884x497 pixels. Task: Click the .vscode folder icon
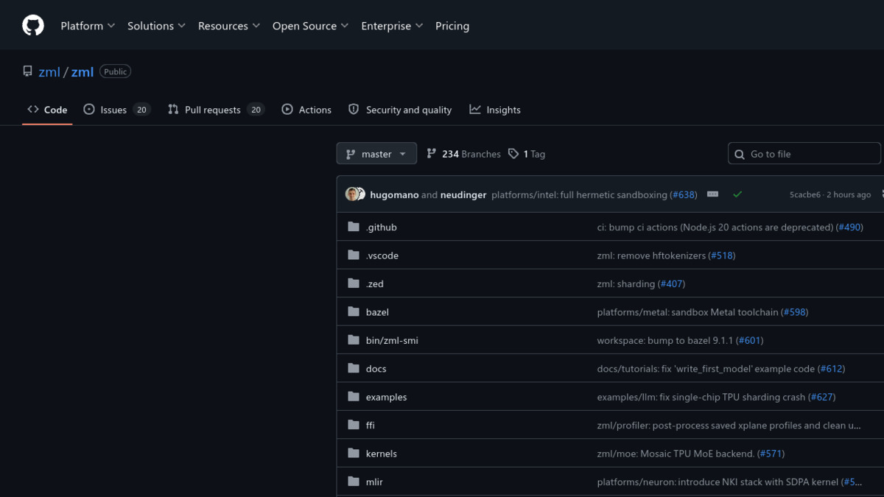click(x=354, y=255)
